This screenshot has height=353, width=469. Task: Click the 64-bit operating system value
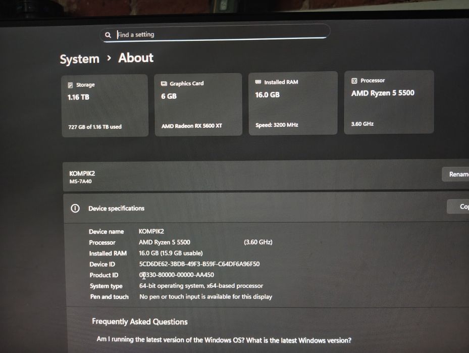click(201, 286)
